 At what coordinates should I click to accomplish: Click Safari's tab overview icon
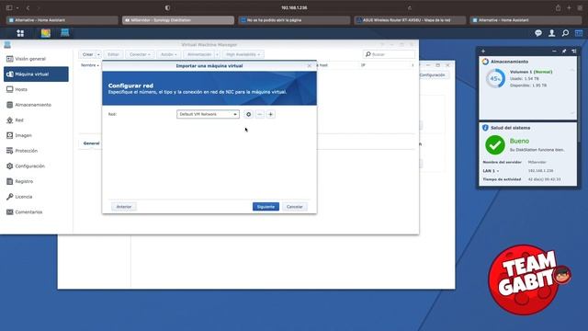click(580, 7)
